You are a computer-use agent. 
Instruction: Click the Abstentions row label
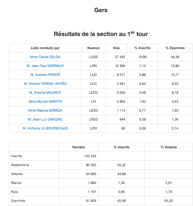coord(20,165)
